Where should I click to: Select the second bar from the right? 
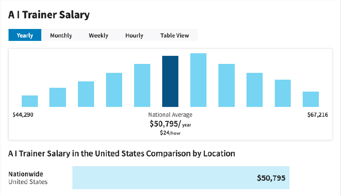click(283, 93)
